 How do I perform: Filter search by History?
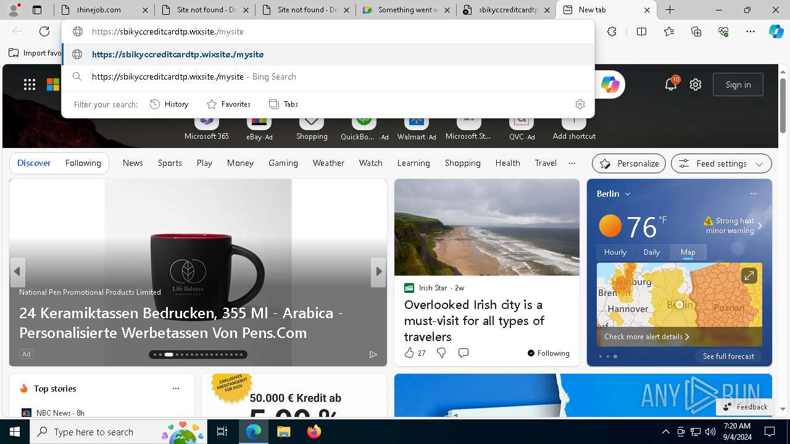pos(169,104)
